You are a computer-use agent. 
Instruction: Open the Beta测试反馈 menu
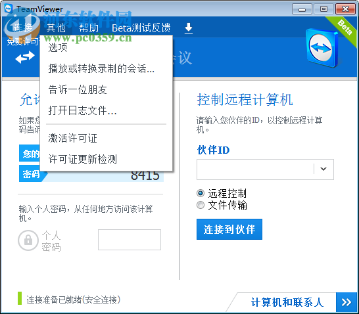click(x=141, y=28)
